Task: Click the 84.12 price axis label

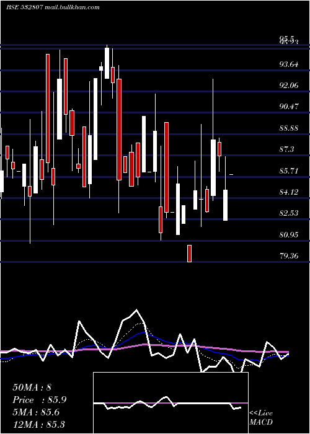Action: pos(289,192)
